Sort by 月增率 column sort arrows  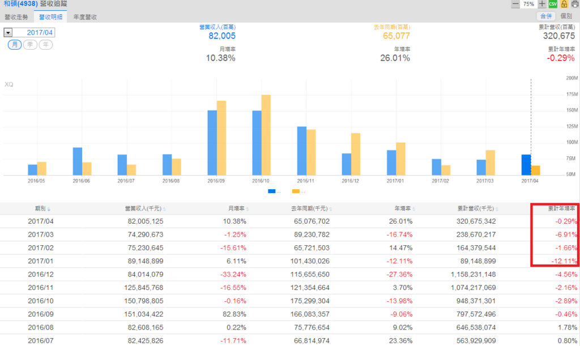(x=248, y=209)
